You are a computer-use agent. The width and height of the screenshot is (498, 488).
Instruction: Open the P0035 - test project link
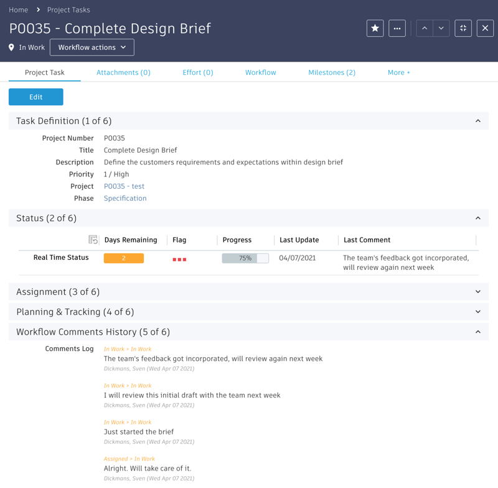124,186
